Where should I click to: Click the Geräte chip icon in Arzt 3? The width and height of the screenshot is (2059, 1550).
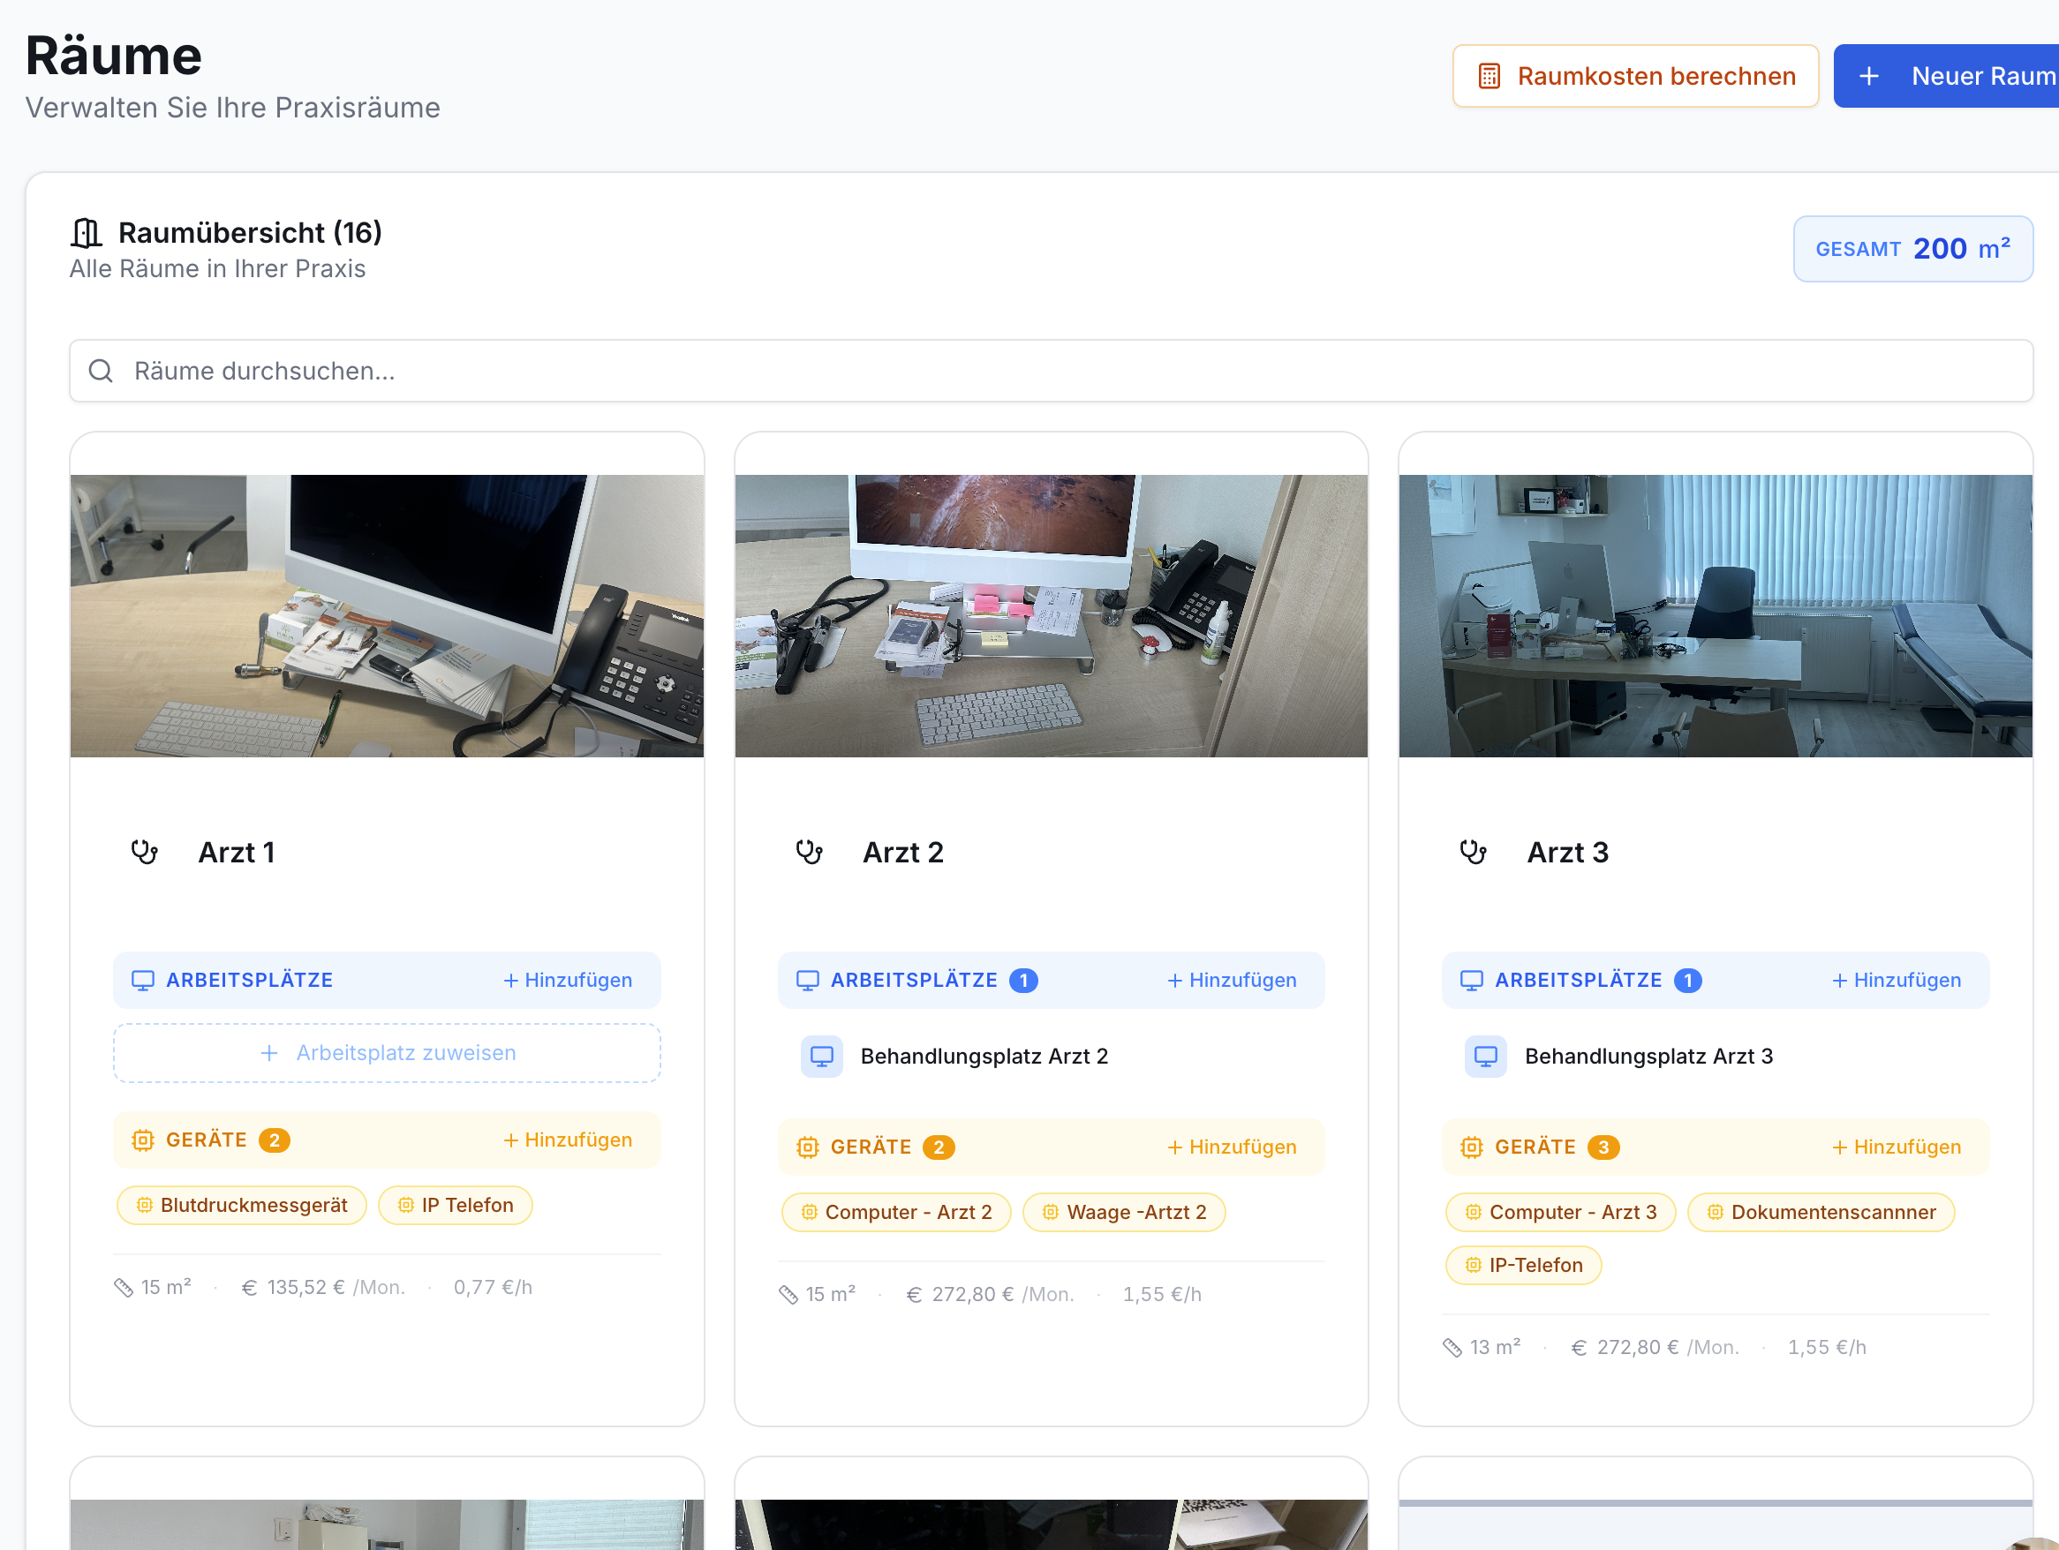pyautogui.click(x=1472, y=1147)
